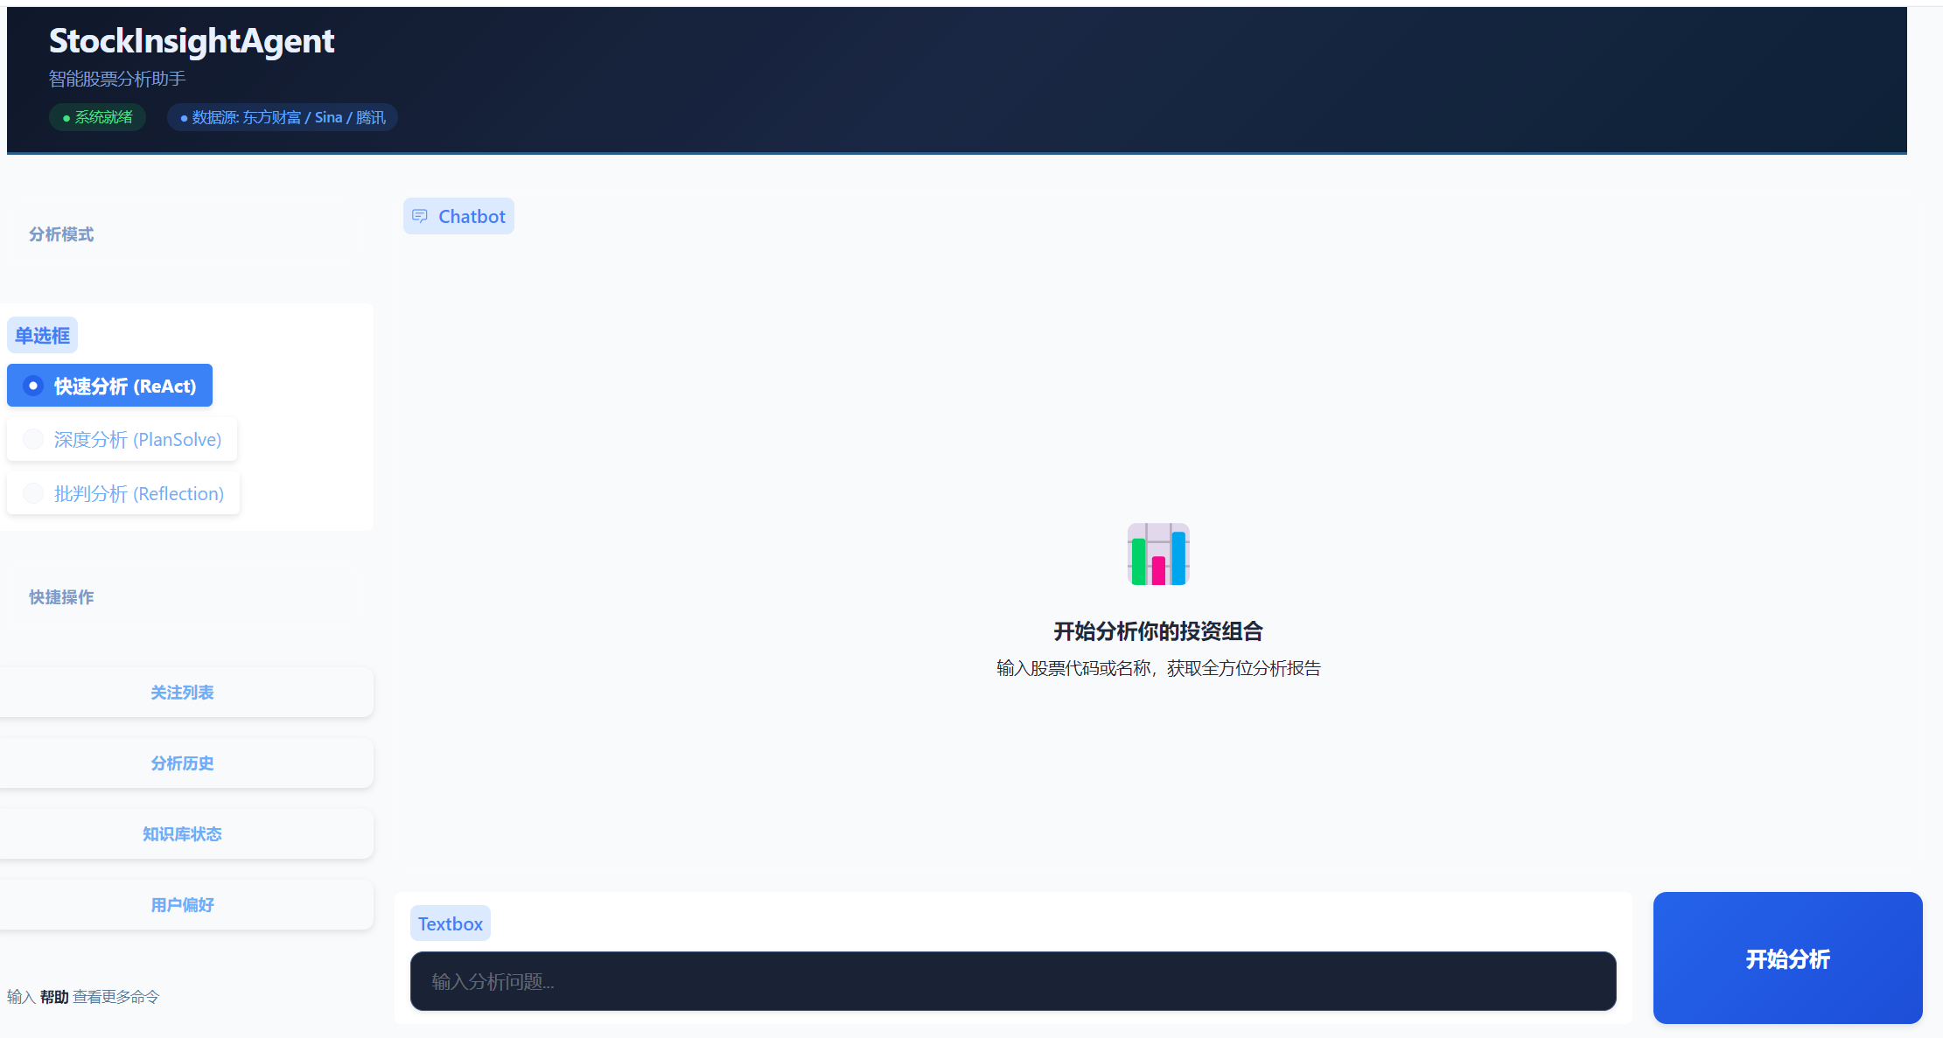Click the StockInsightAgent title
The image size is (1943, 1038).
pos(192,40)
